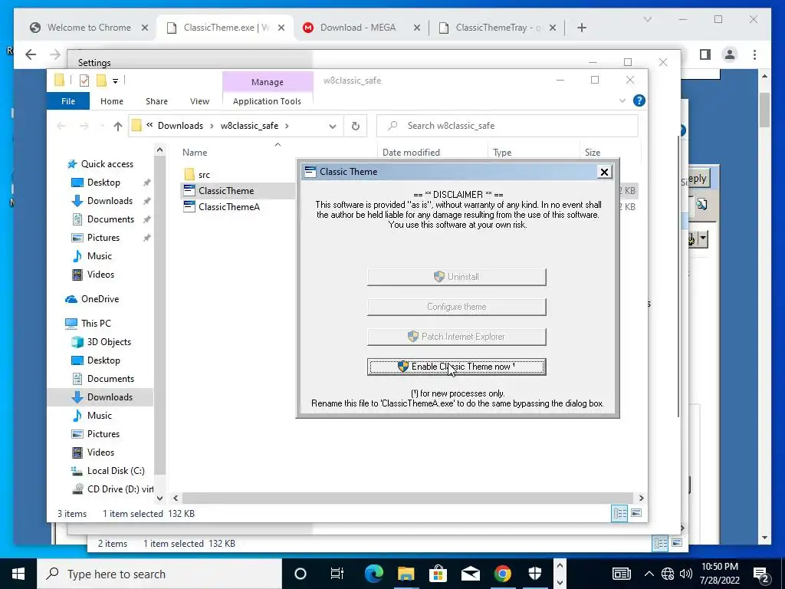The height and width of the screenshot is (589, 785).
Task: Open Explorer help icon
Action: click(x=639, y=100)
